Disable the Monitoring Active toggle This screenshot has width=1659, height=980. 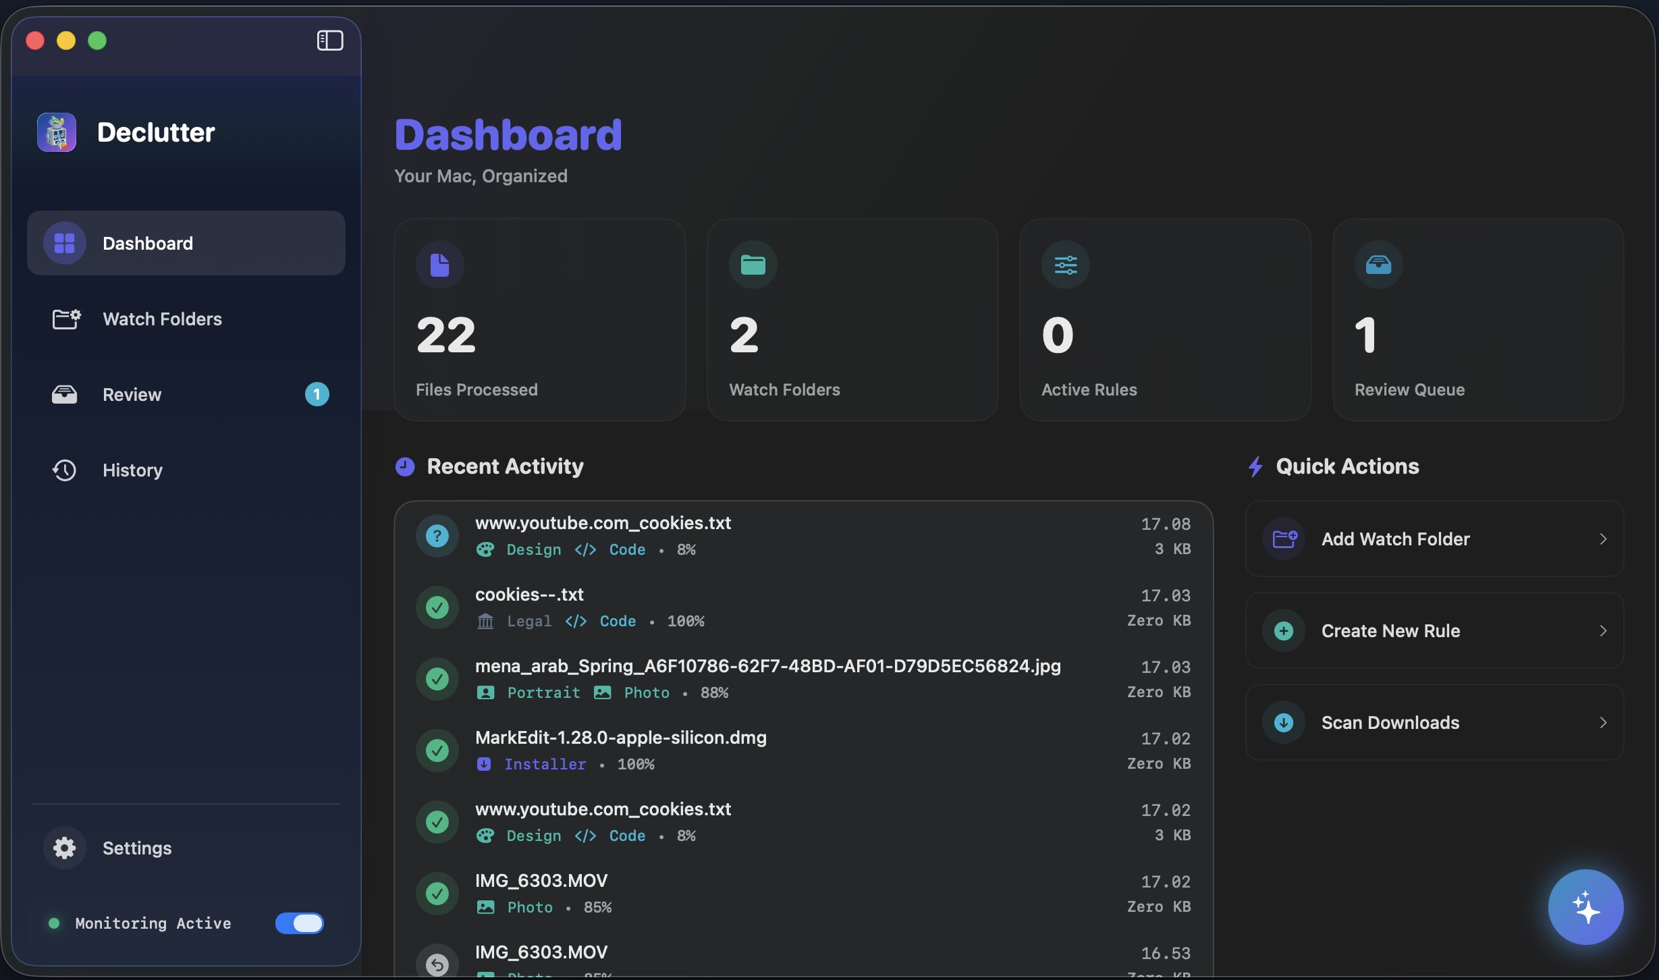point(299,924)
